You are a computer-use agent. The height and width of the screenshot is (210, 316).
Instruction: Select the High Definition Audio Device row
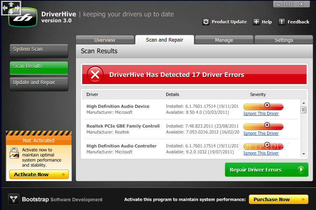coord(191,109)
